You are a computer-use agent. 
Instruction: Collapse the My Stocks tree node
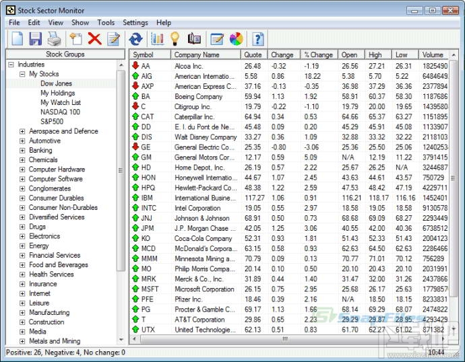tap(22, 74)
